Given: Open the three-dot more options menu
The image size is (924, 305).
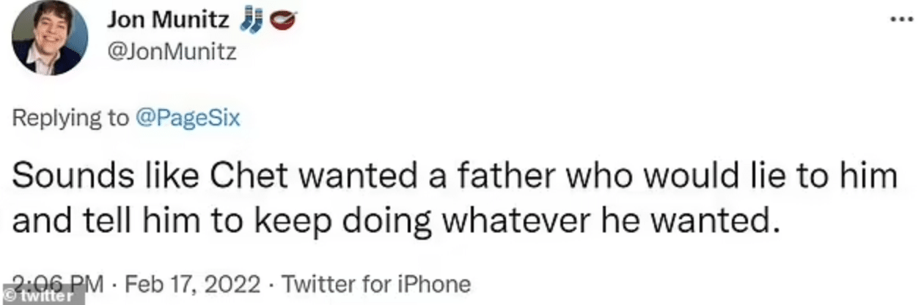Looking at the screenshot, I should pyautogui.click(x=901, y=20).
